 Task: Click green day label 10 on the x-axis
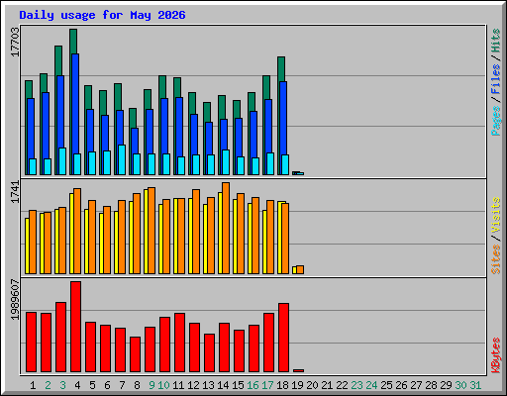tap(163, 385)
